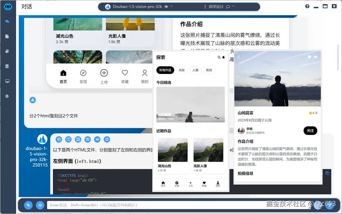Open search in the 探索 panel
The height and width of the screenshot is (214, 342).
[x=219, y=57]
